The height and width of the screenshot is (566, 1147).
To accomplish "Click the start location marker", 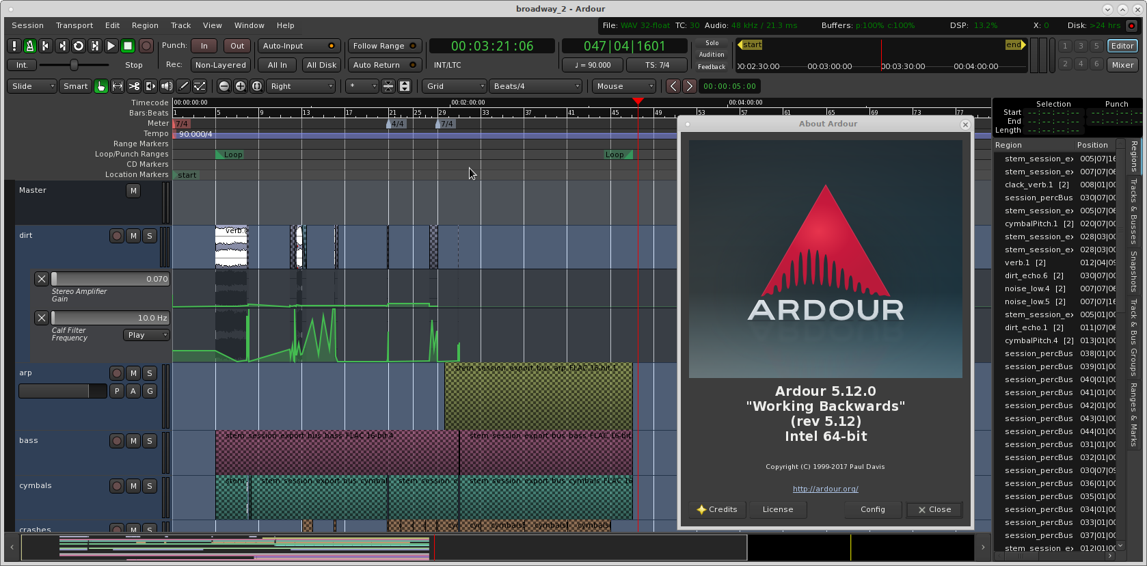I will click(x=187, y=175).
